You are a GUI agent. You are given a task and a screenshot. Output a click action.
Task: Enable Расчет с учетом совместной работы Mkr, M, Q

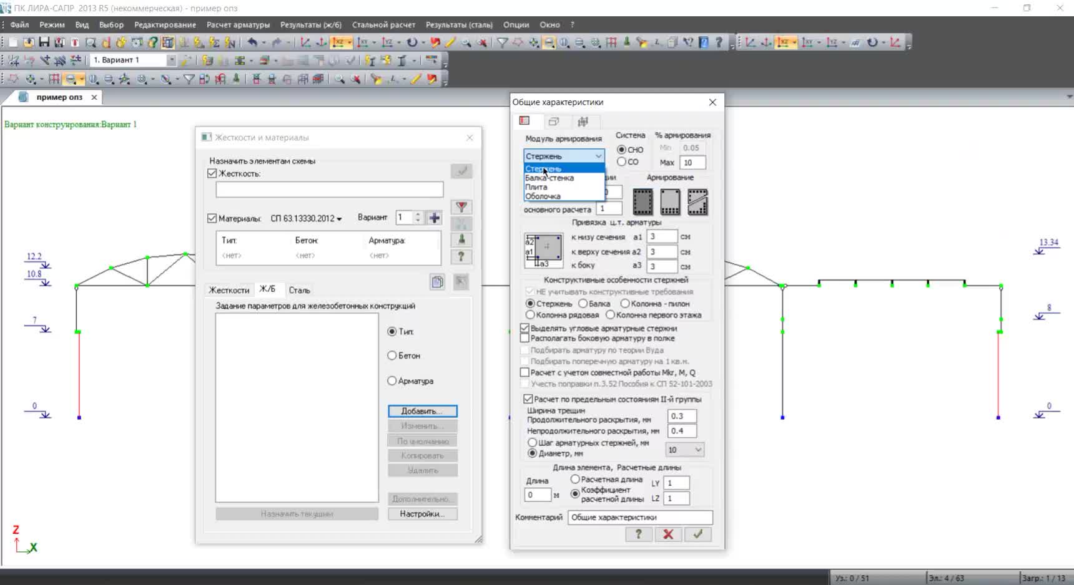click(525, 372)
